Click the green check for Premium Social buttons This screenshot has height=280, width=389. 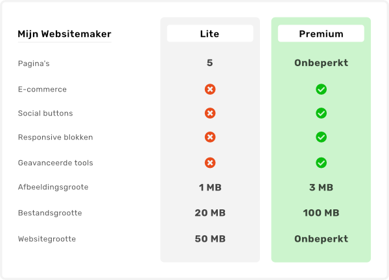pos(321,113)
